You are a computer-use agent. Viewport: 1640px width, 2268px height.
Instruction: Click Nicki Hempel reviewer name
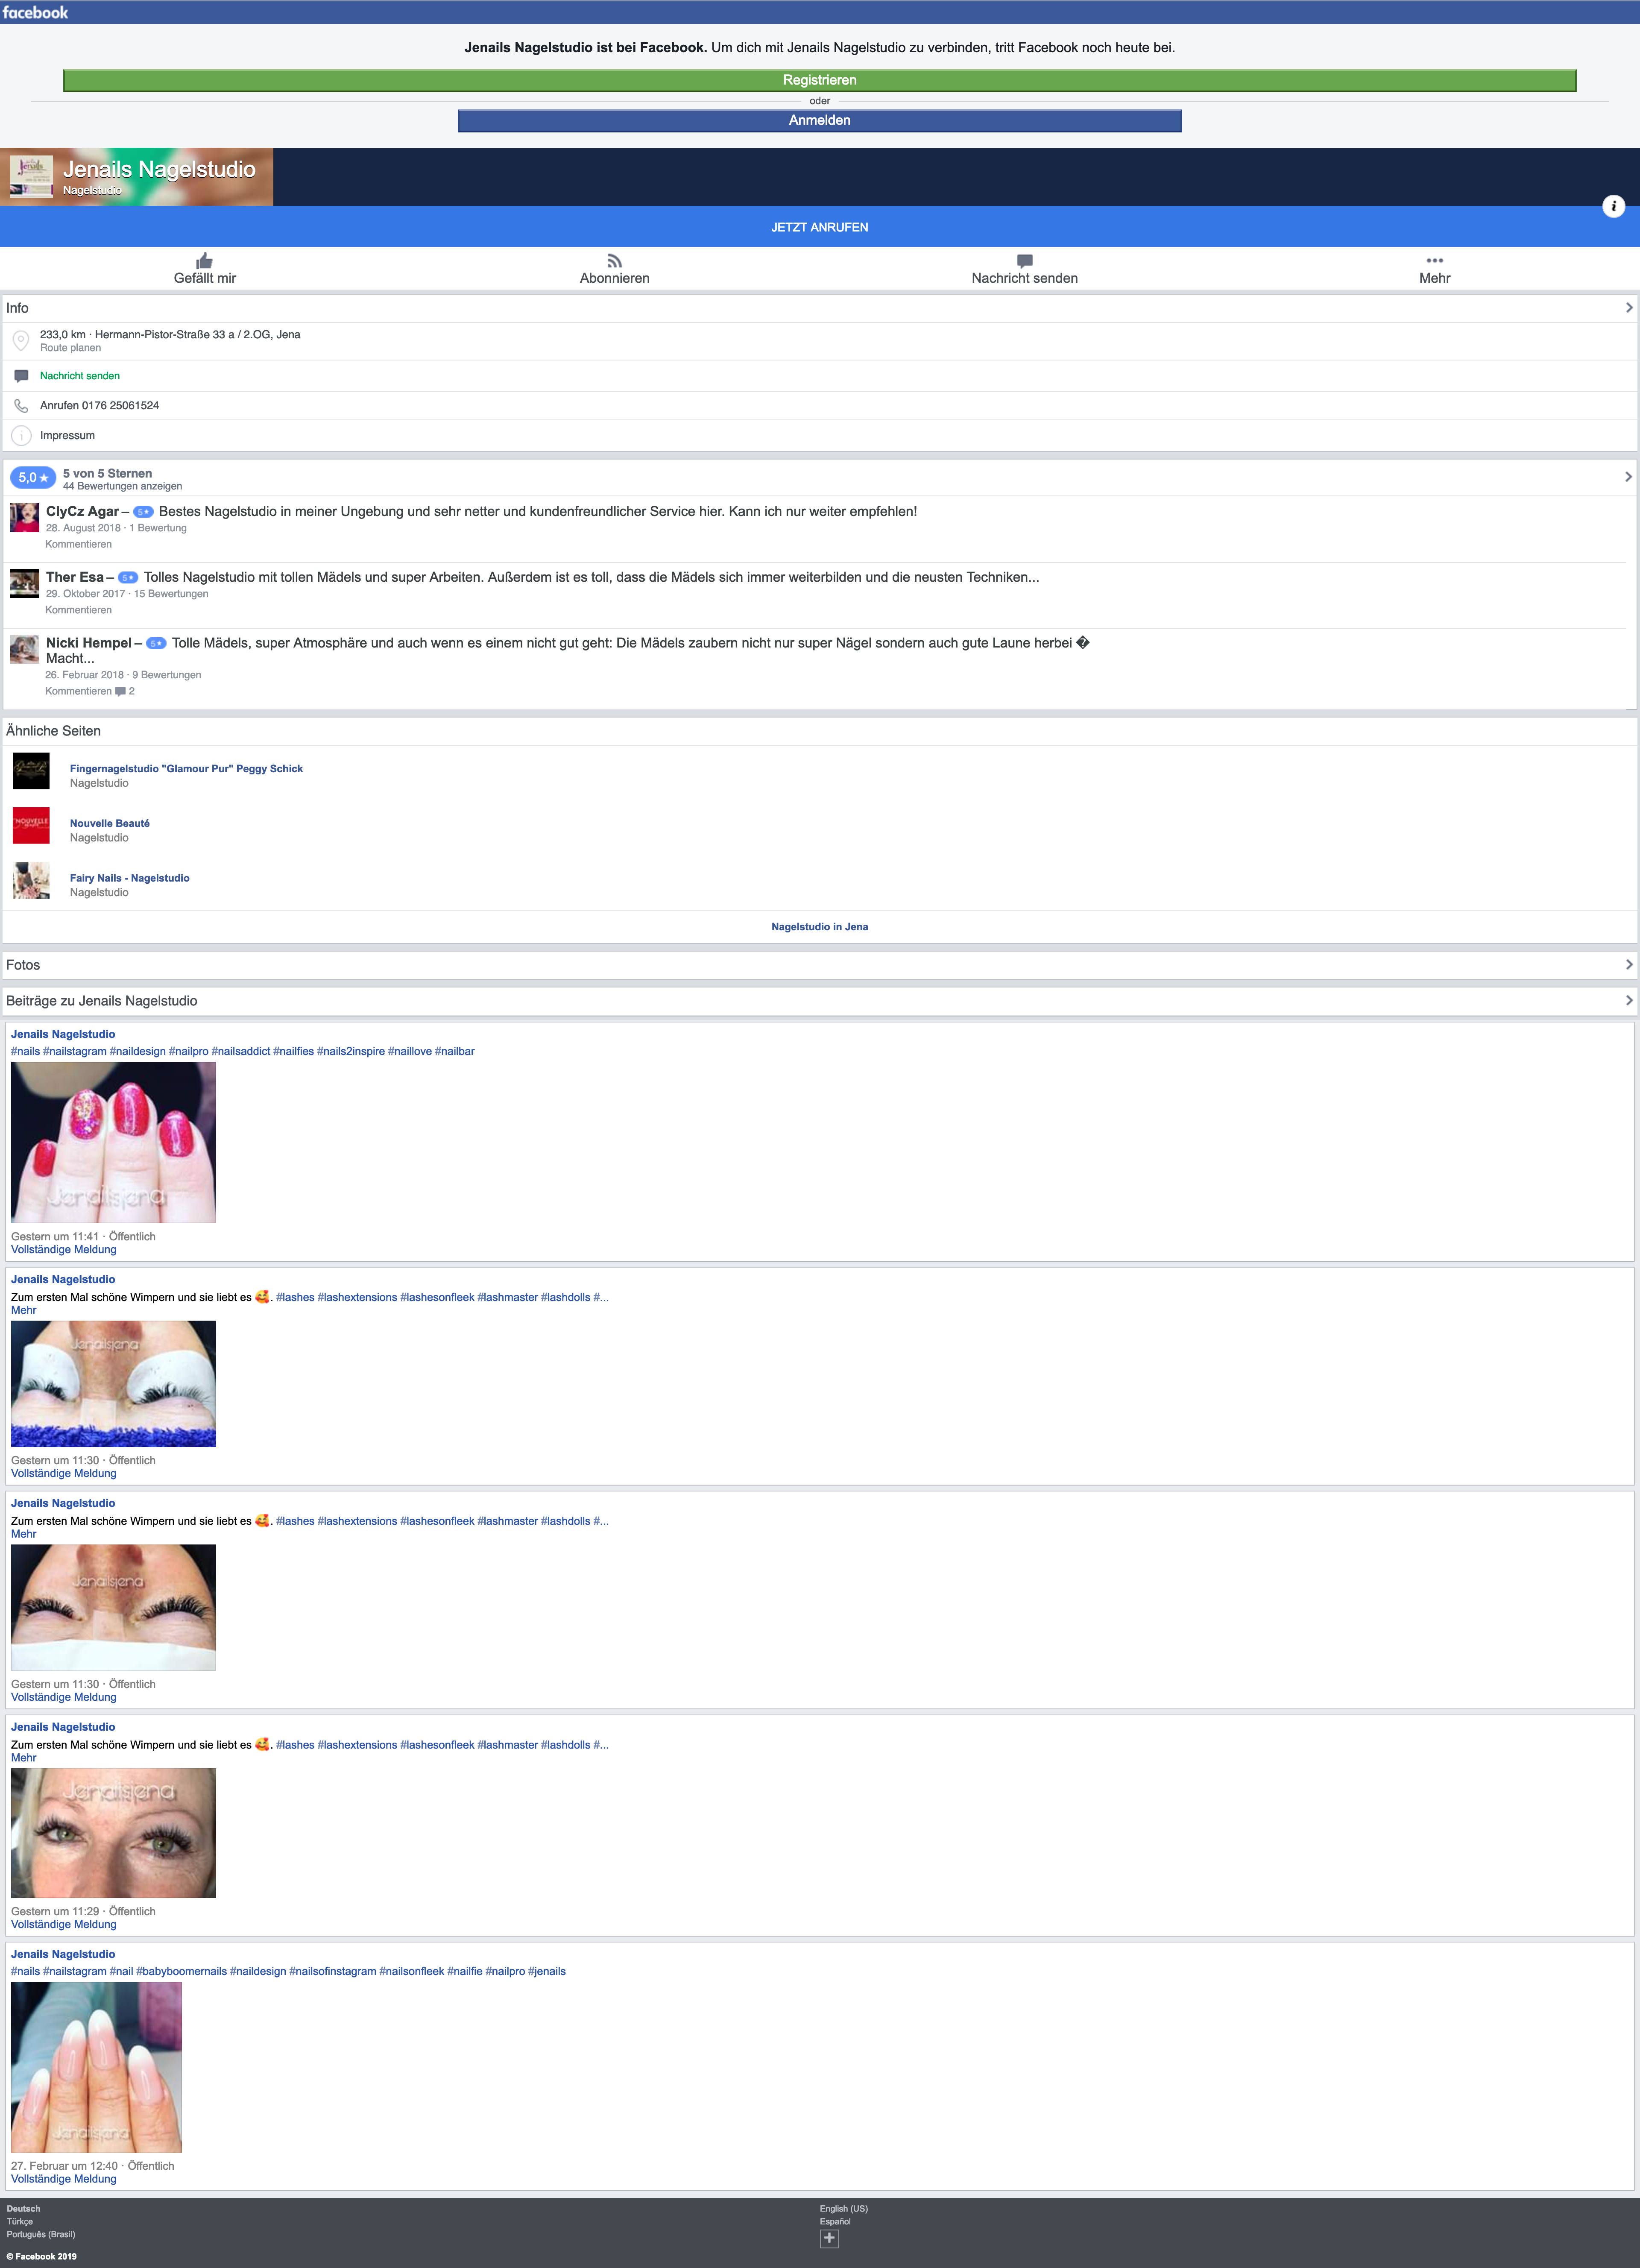(89, 643)
